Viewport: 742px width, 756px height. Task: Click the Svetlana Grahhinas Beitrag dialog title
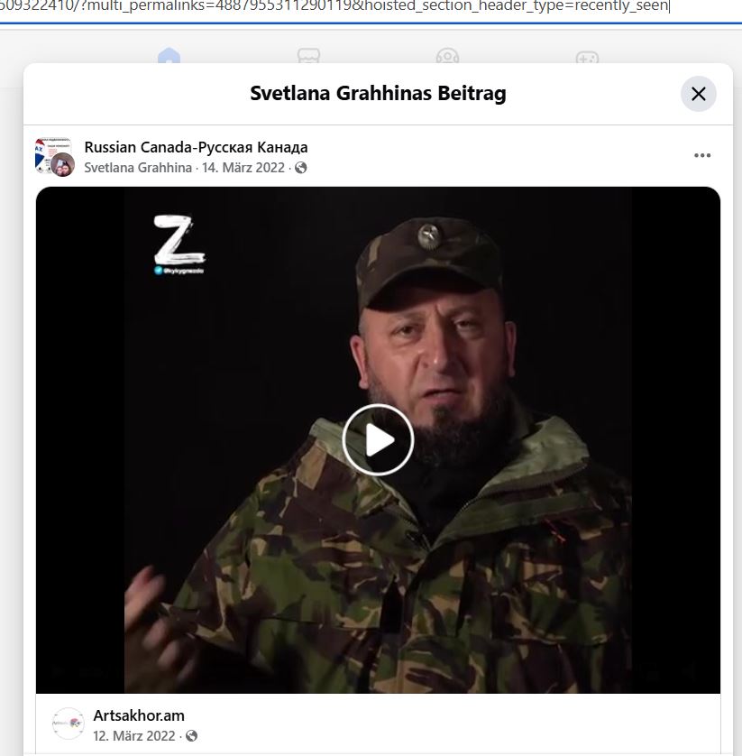pos(378,94)
